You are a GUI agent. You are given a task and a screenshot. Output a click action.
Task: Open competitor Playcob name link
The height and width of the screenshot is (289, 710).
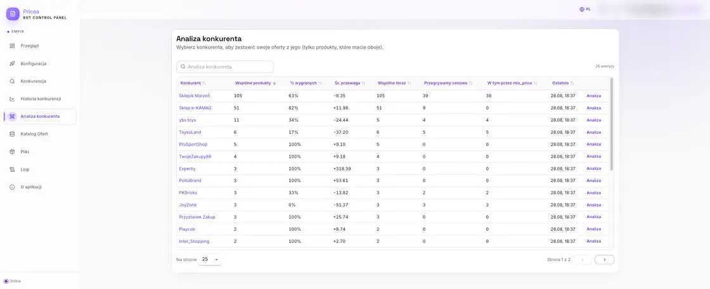187,229
